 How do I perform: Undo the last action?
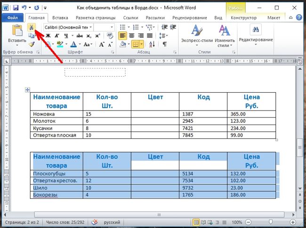click(24, 8)
